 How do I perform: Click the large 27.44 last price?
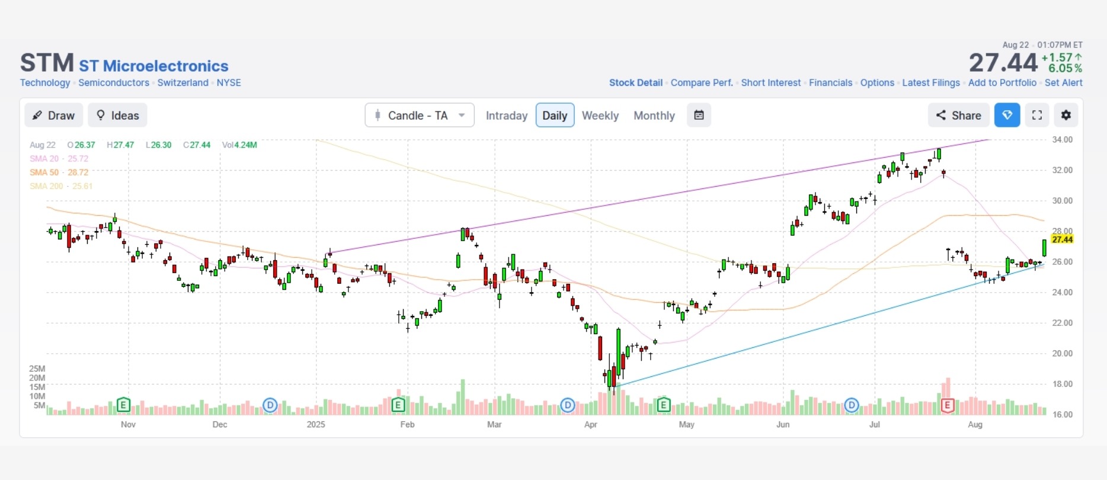(x=1003, y=63)
